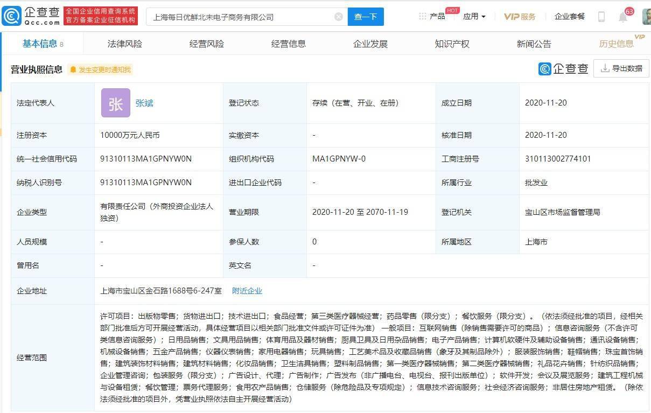Clear the search box with the X icon
Screen dimensions: 651x413
pos(339,17)
